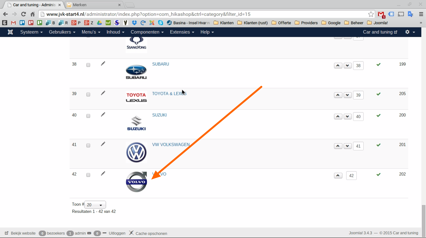Click the browser address bar URL
Screen dimensions: 426x238
point(206,14)
